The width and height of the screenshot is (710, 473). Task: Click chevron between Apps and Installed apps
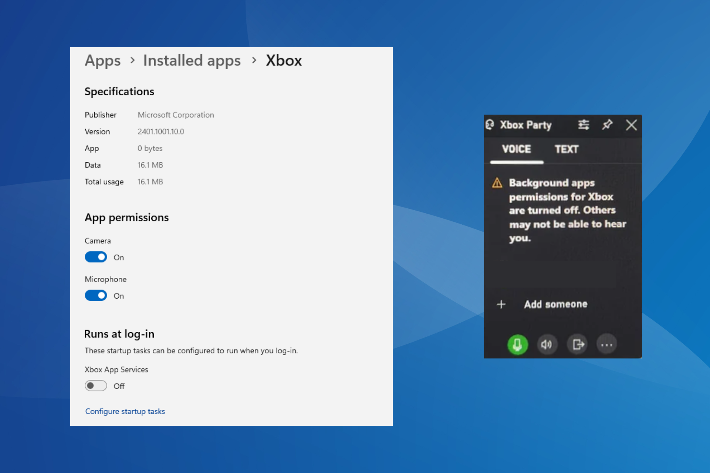point(132,60)
